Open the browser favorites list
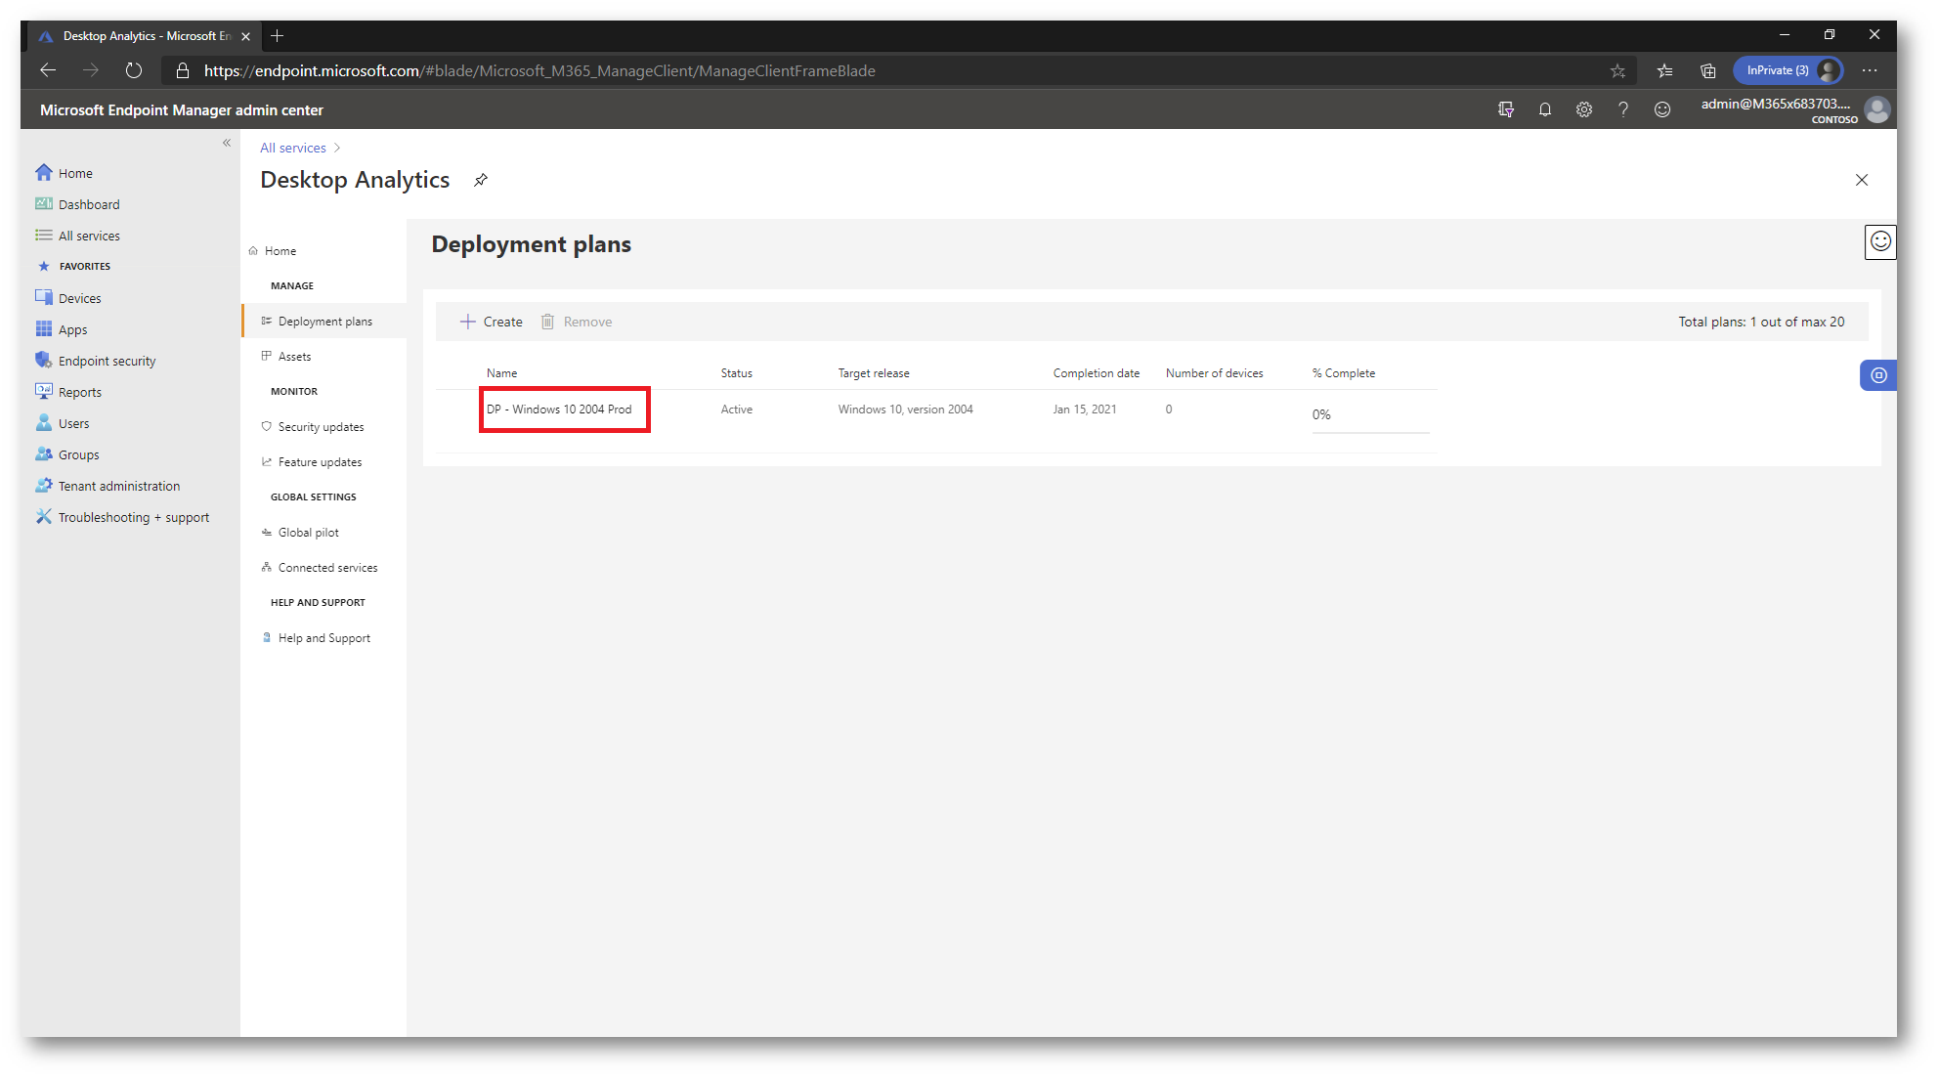 (1665, 70)
